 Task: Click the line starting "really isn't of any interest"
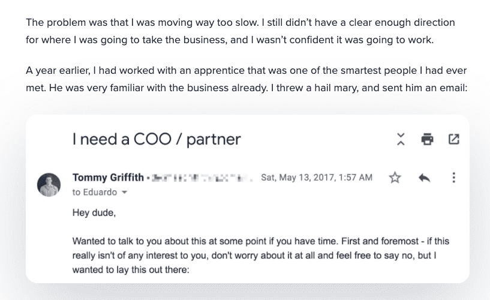tap(254, 256)
